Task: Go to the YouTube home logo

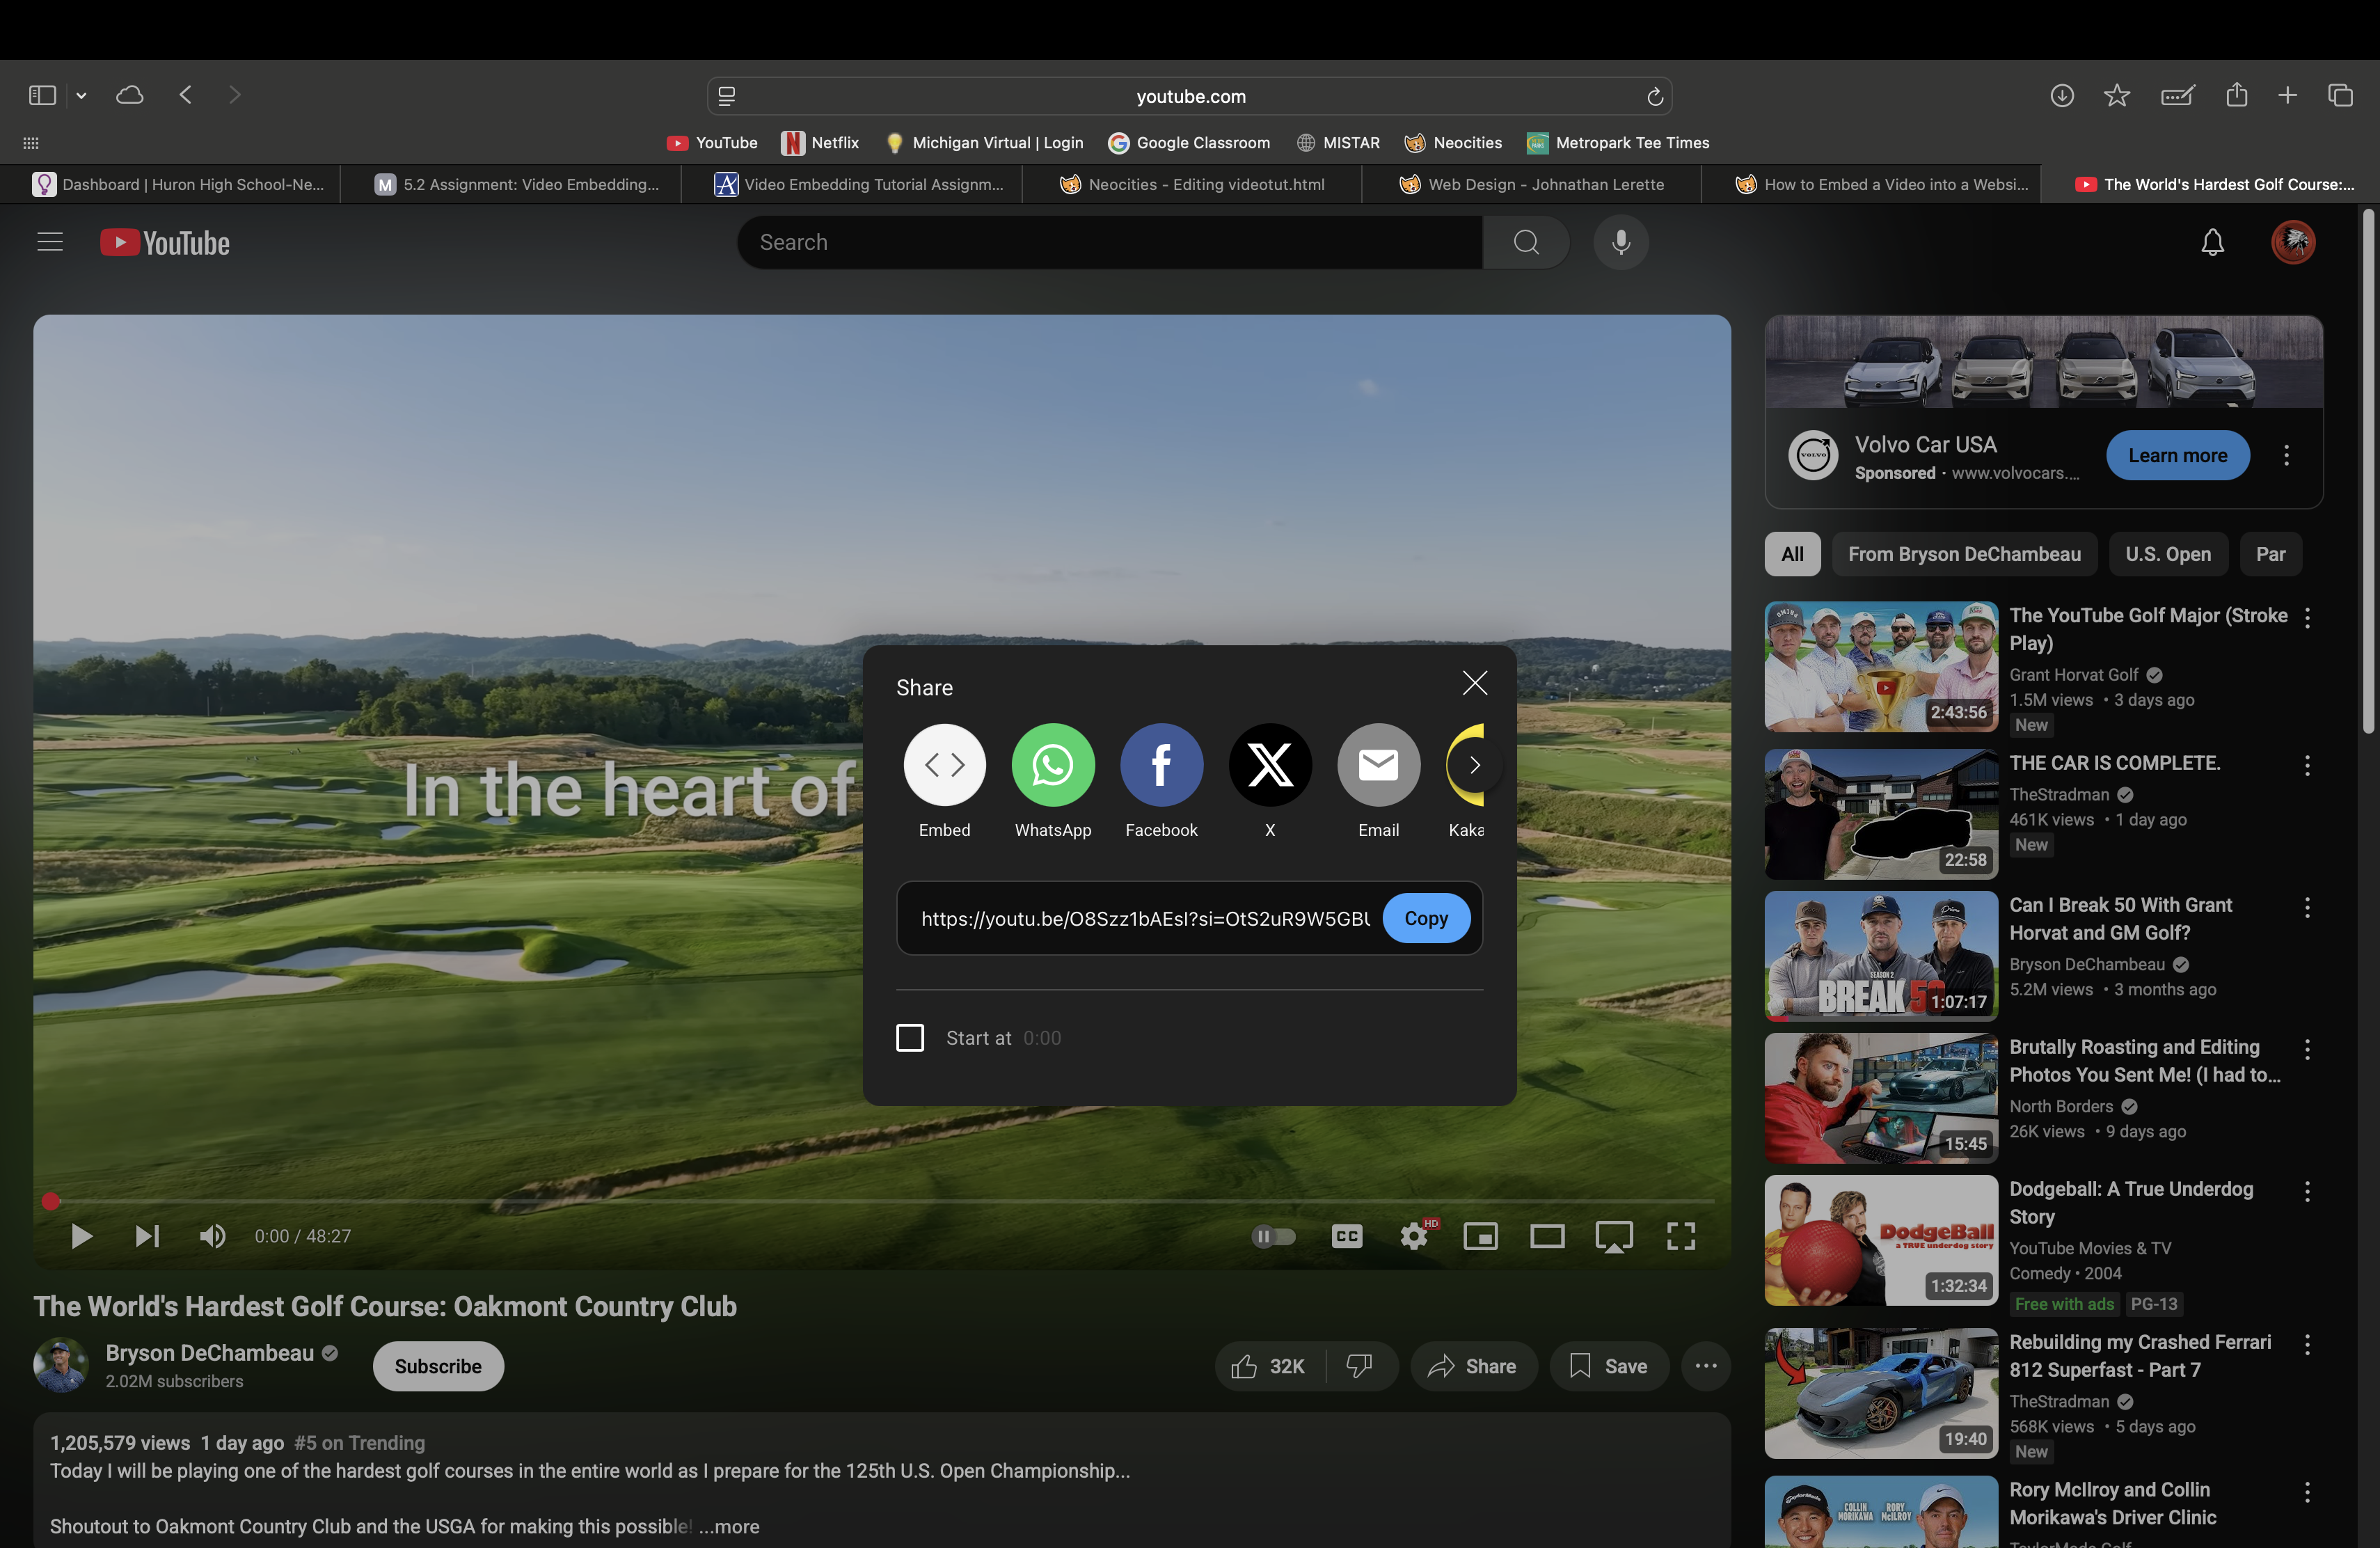Action: [165, 243]
